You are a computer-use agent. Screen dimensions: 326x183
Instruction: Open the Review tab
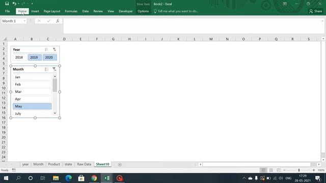click(x=98, y=11)
